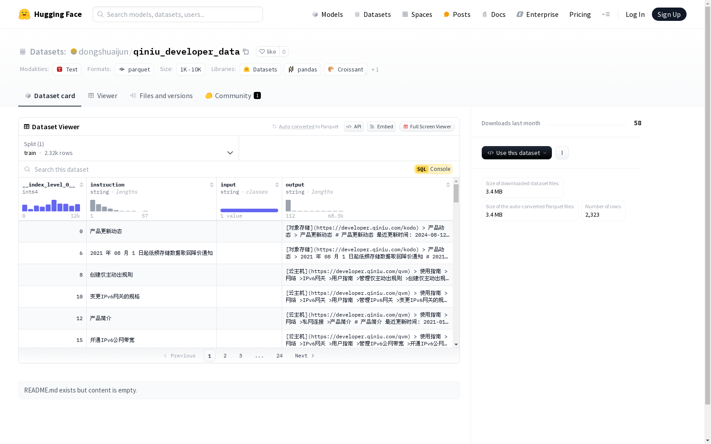
Task: Click the index histogram bars
Action: (x=51, y=206)
